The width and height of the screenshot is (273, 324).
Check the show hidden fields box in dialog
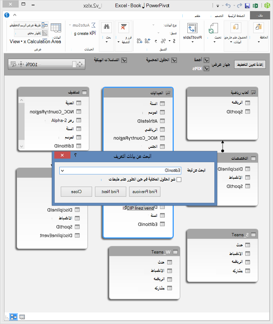coord(179,179)
